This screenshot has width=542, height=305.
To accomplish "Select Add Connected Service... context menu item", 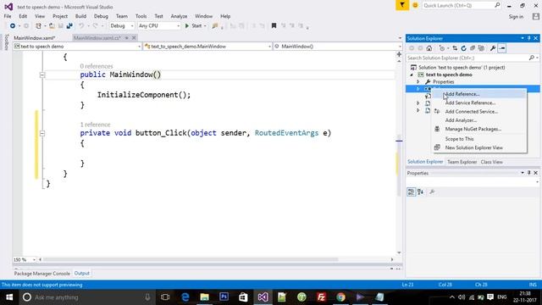I will coord(479,112).
